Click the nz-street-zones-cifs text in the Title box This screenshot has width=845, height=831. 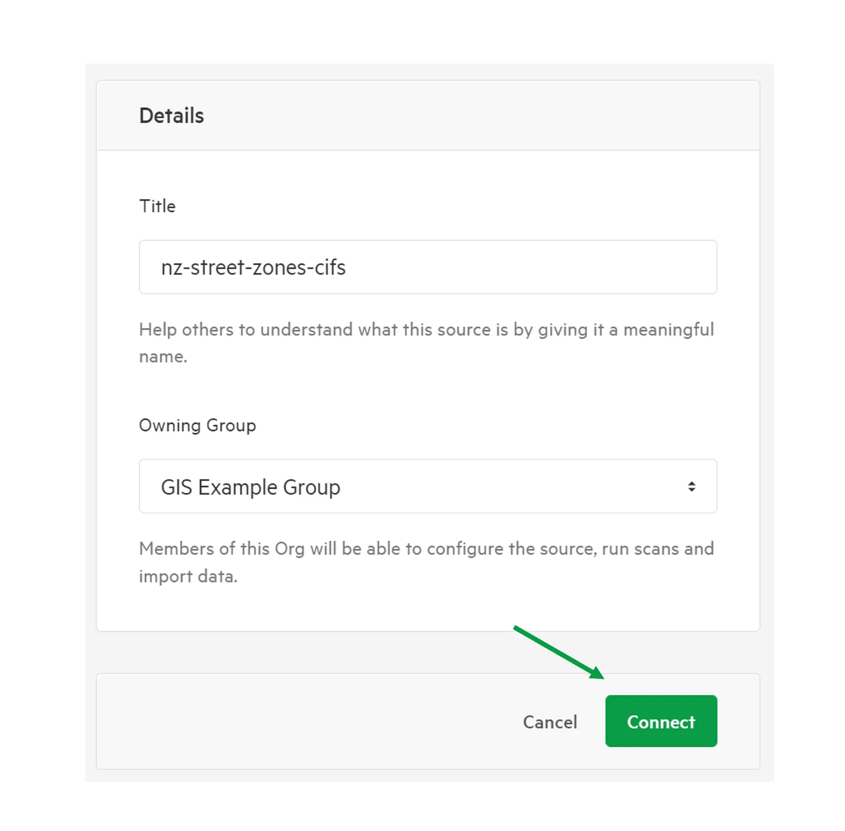coord(253,267)
